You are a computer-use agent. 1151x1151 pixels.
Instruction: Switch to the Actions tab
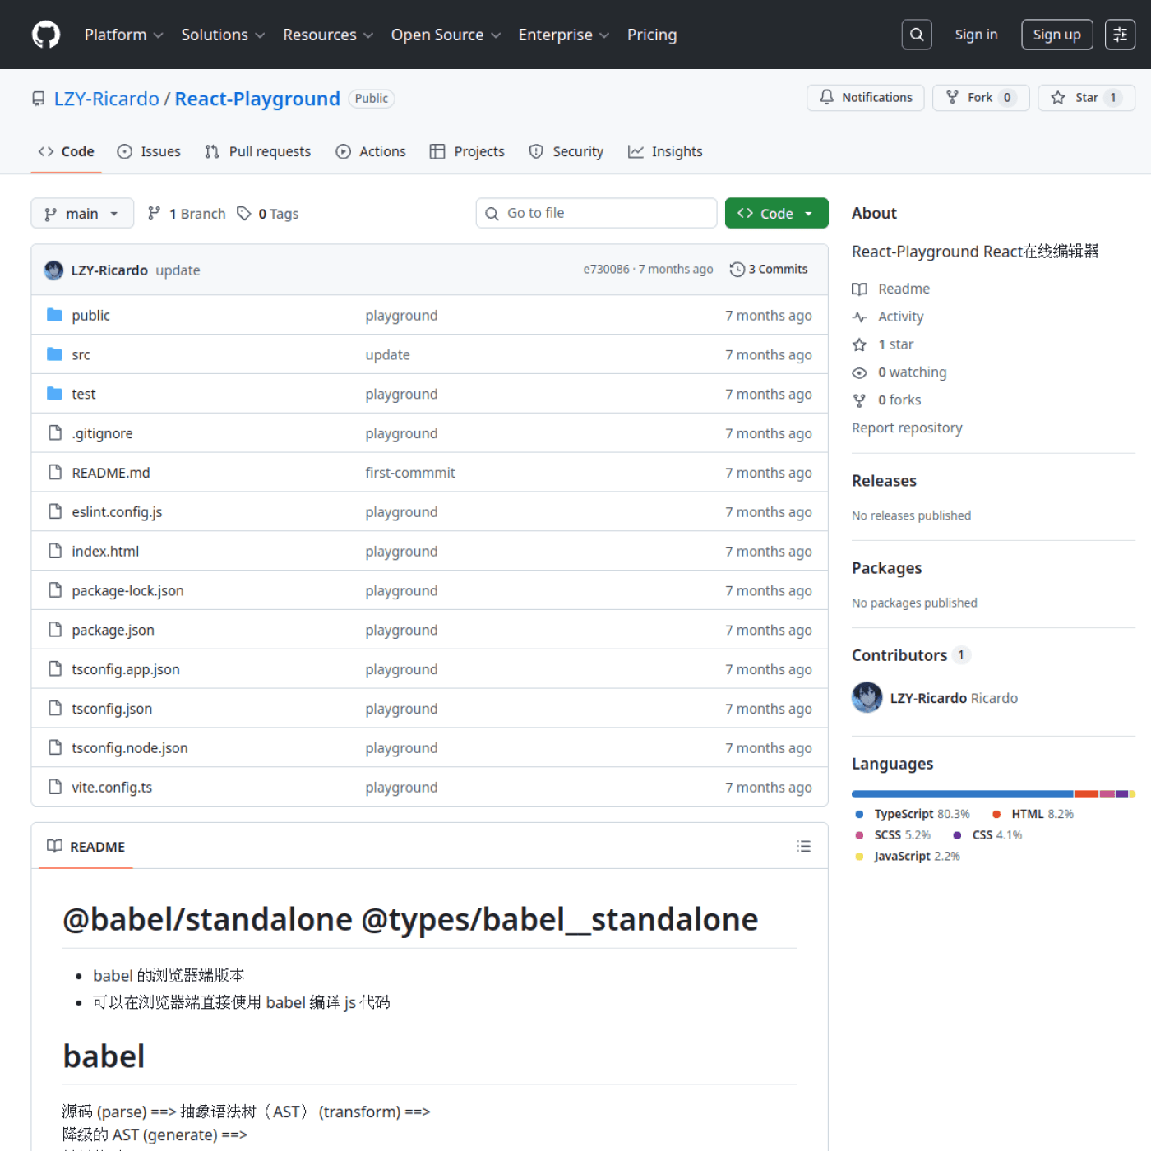point(370,151)
